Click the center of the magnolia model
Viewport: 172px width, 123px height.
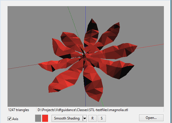point(85,56)
